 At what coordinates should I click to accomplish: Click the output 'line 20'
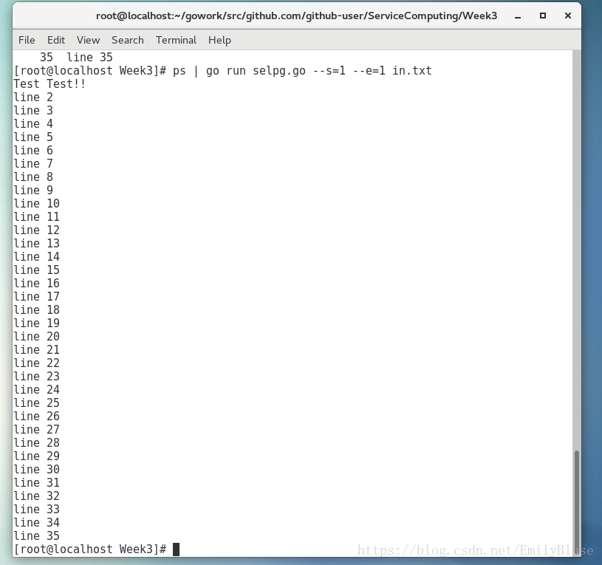pyautogui.click(x=36, y=336)
